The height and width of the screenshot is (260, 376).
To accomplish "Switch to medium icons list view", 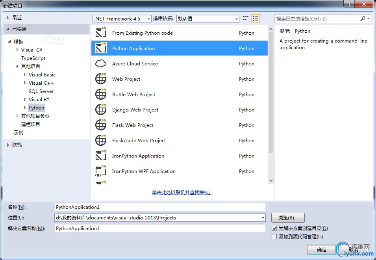I will pyautogui.click(x=256, y=19).
